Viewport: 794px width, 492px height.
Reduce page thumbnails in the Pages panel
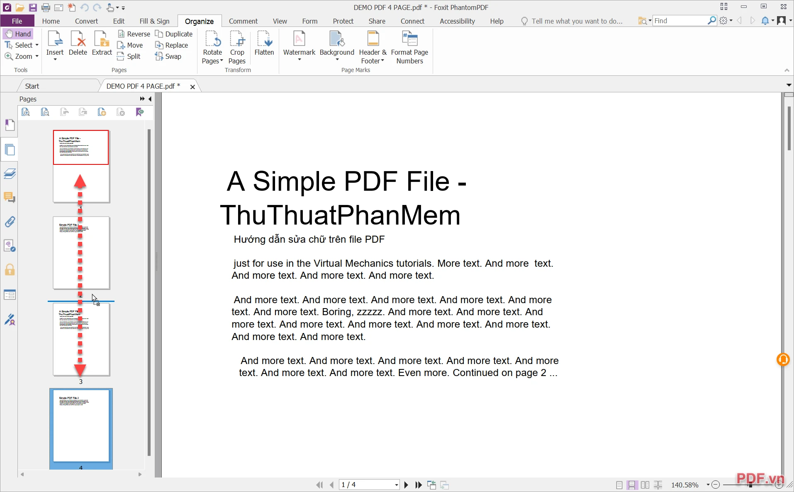click(45, 112)
